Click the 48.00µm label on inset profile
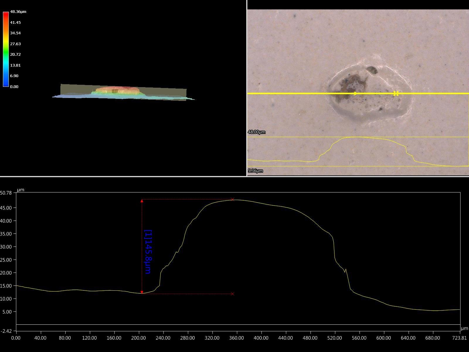The height and width of the screenshot is (352, 469). 256,132
